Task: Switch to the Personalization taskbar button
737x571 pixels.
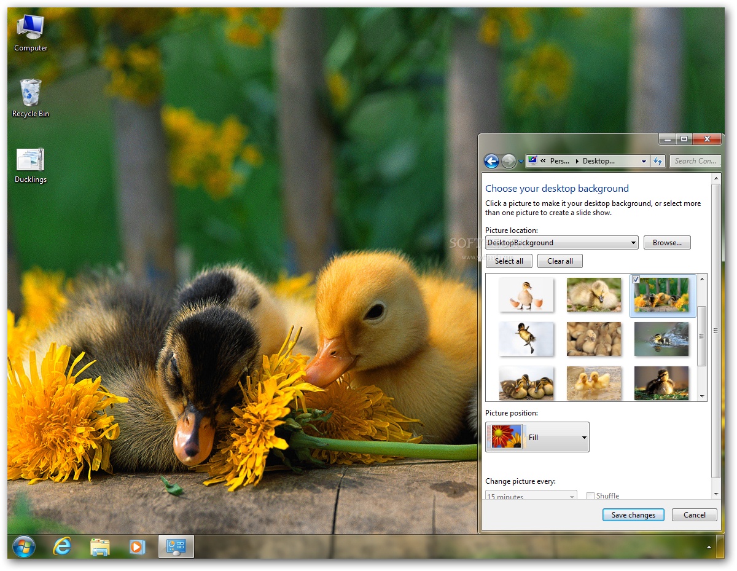Action: click(176, 546)
